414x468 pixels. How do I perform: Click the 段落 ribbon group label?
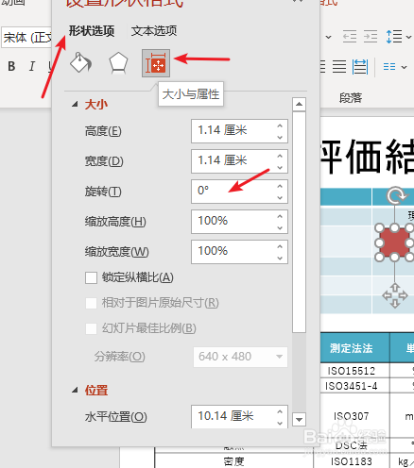pos(351,98)
